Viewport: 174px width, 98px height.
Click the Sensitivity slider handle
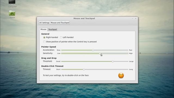click(100, 53)
